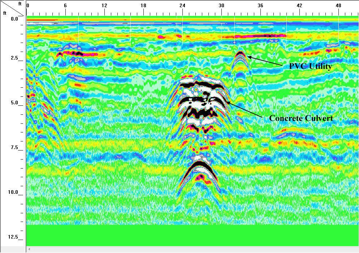This screenshot has width=359, height=253.
Task: Click the 42 ft mark on the horizontal ruler
Action: 299,5
